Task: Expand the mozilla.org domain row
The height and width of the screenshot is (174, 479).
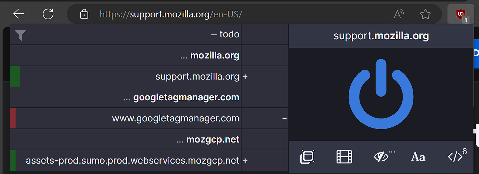Action: pos(210,56)
